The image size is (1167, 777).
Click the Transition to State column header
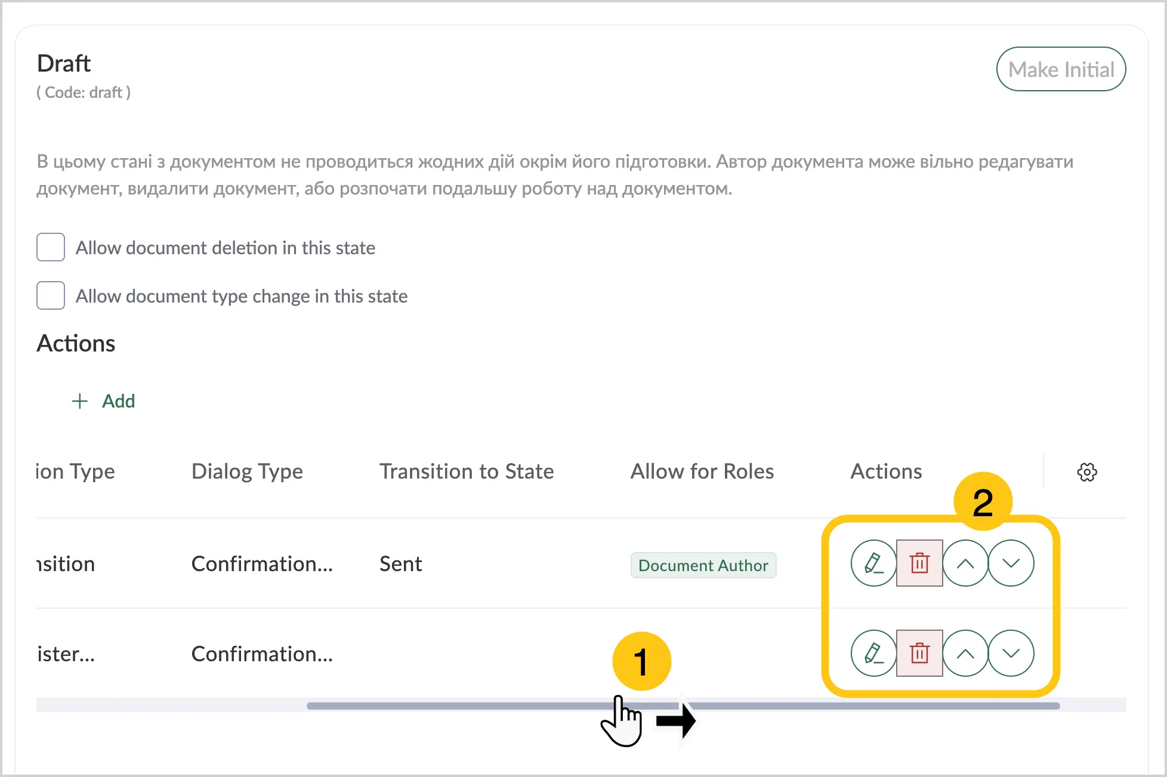point(467,471)
